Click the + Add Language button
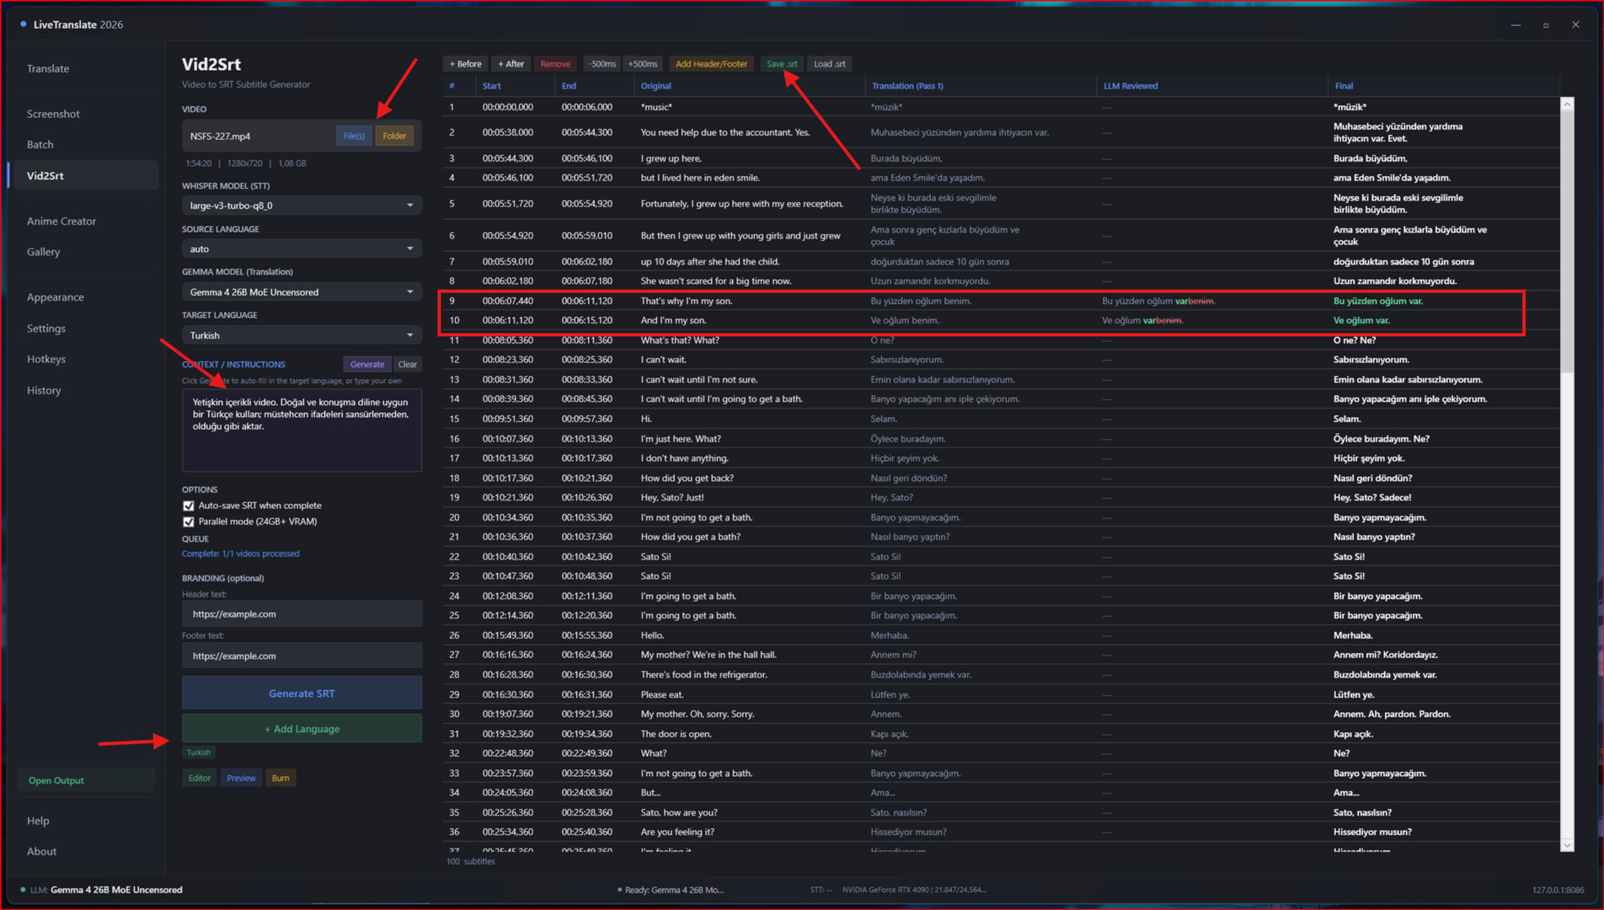 click(302, 729)
